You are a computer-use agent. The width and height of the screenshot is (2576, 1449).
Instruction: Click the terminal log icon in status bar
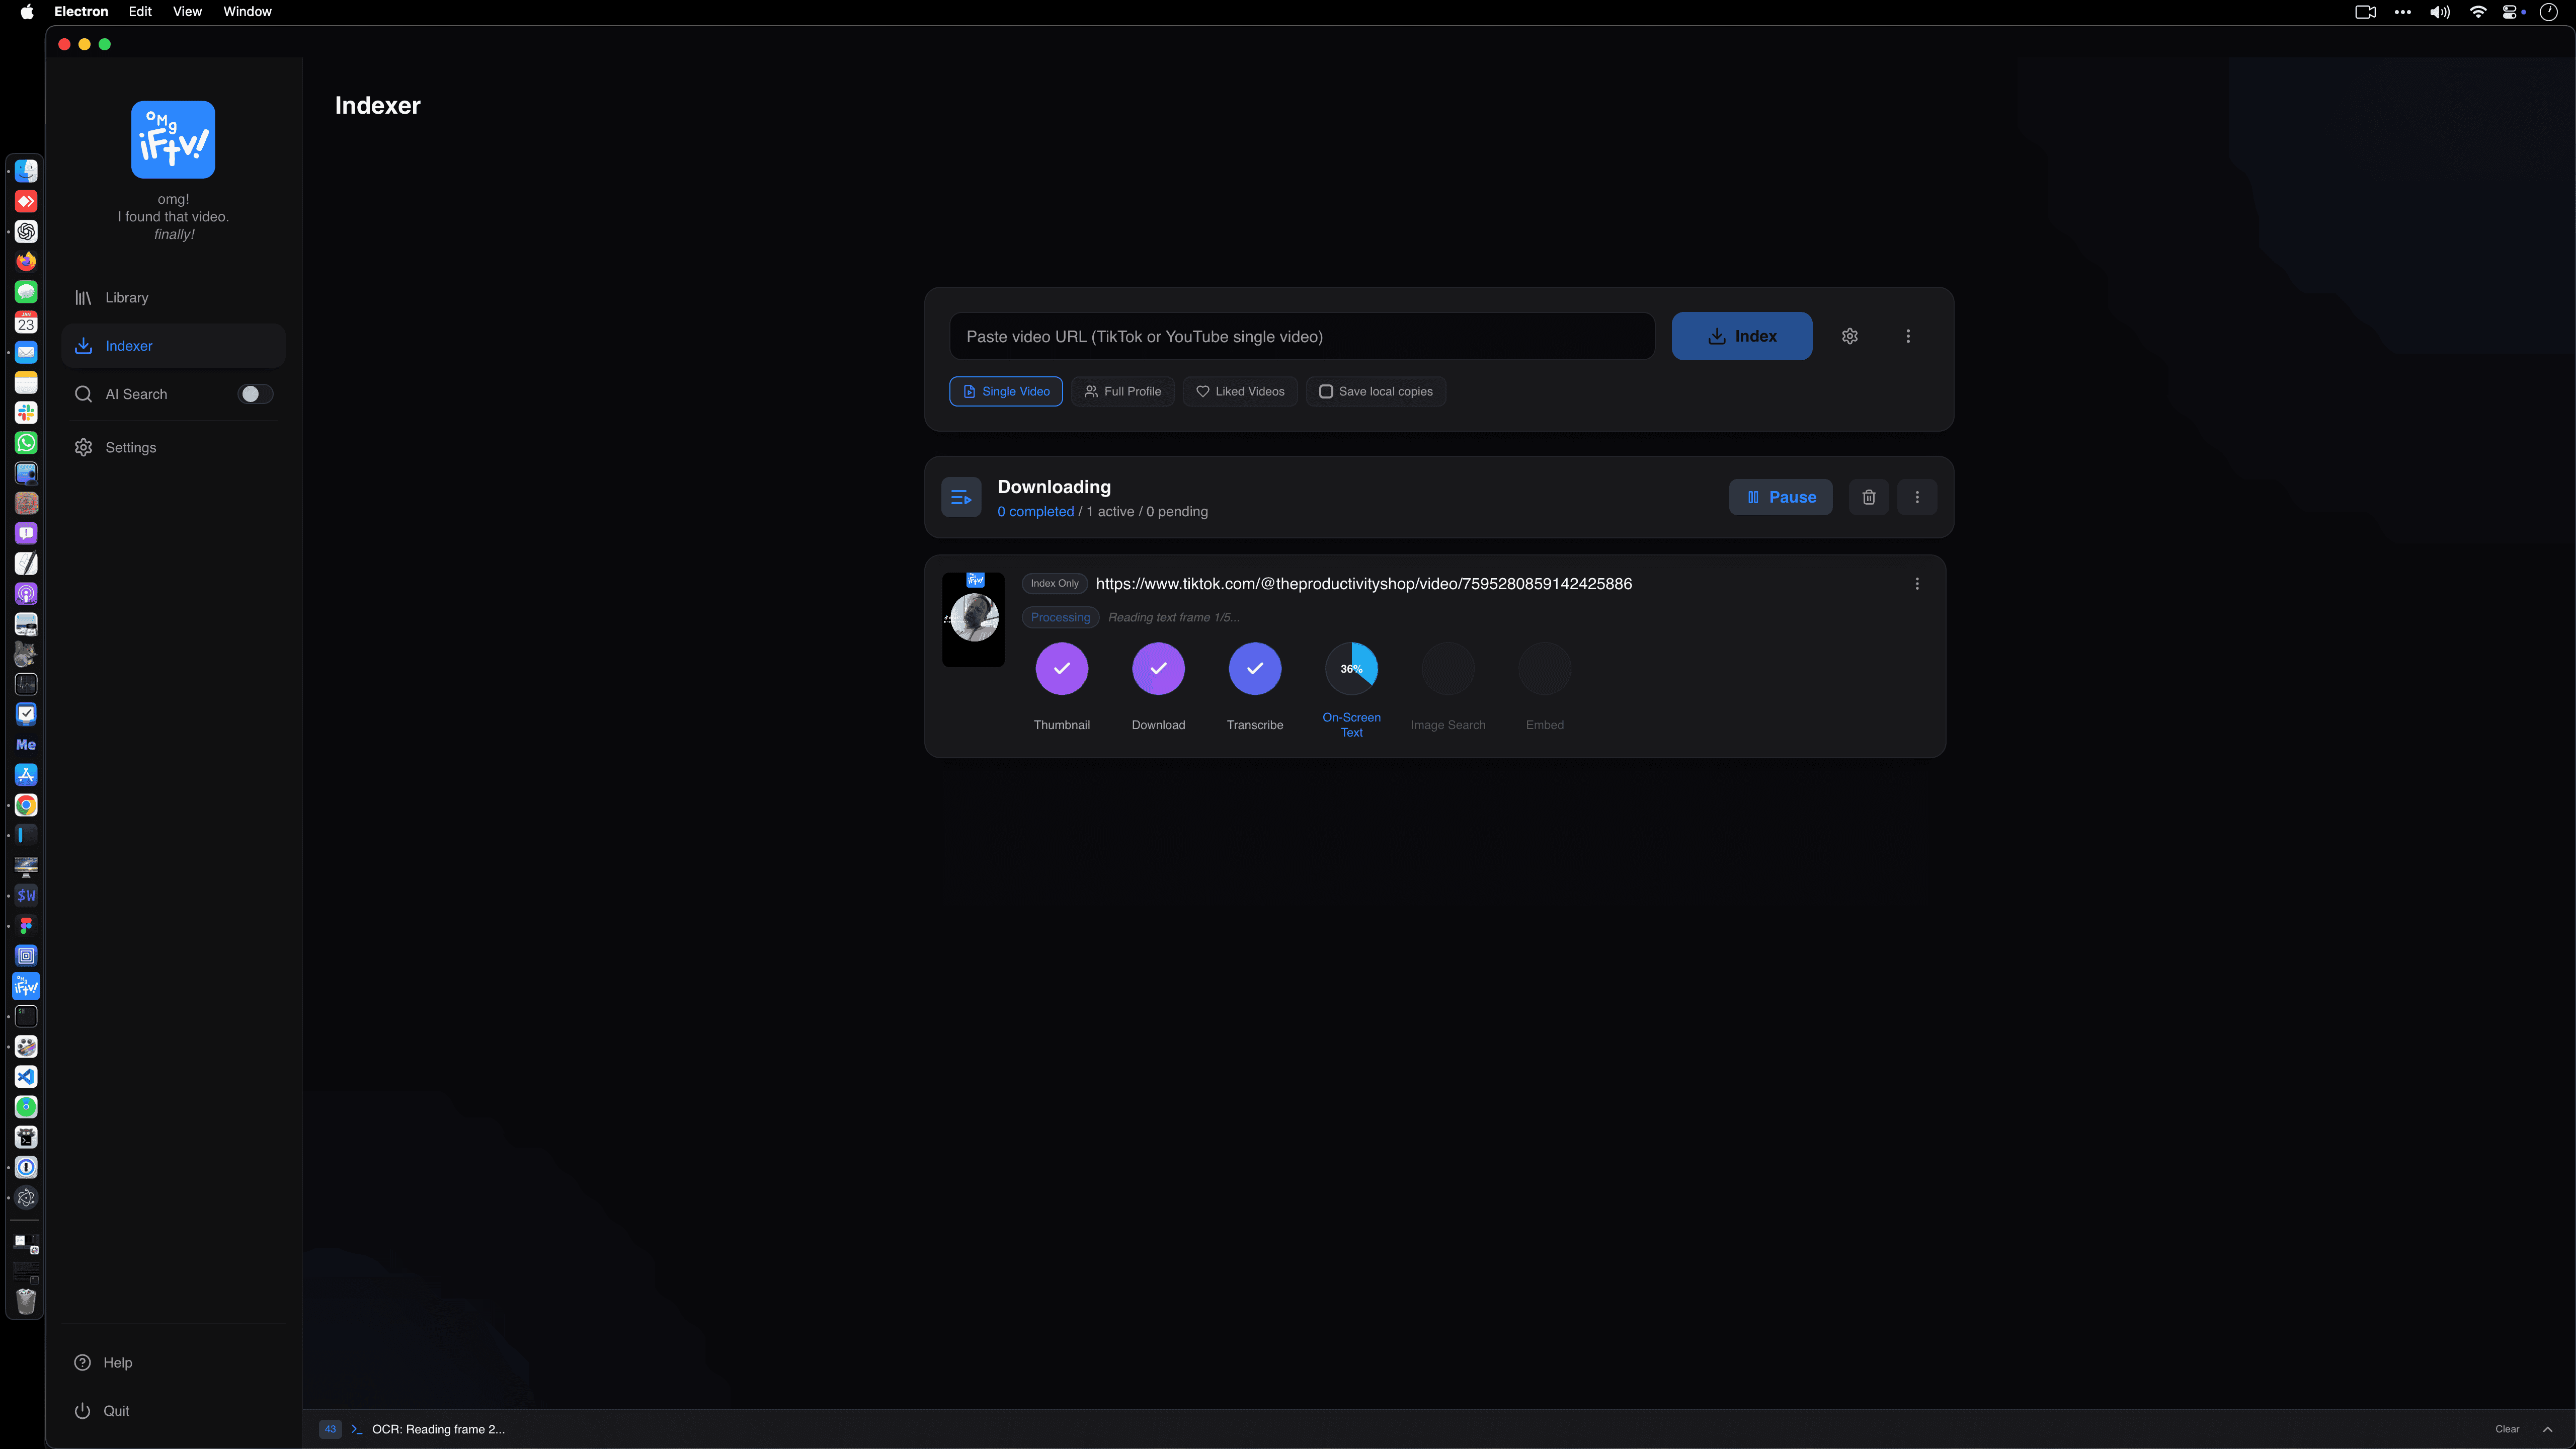[356, 1429]
